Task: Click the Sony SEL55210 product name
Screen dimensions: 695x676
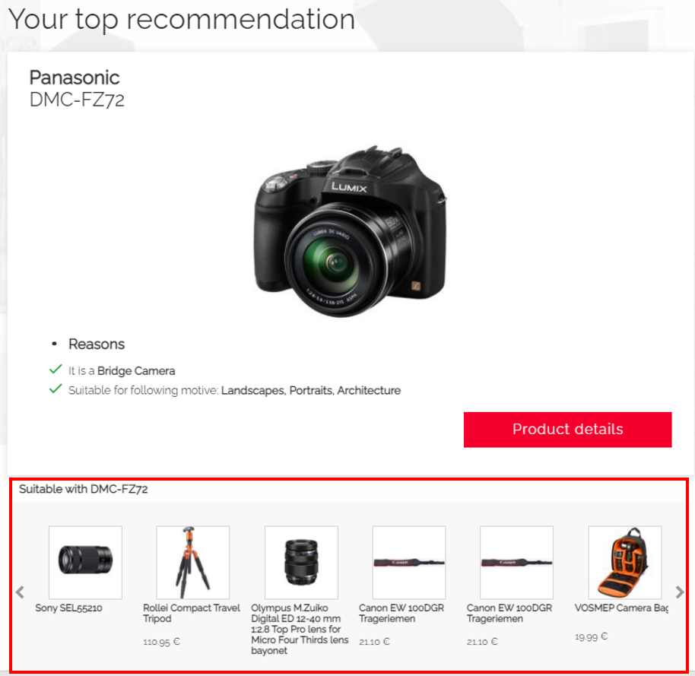Action: (x=68, y=608)
